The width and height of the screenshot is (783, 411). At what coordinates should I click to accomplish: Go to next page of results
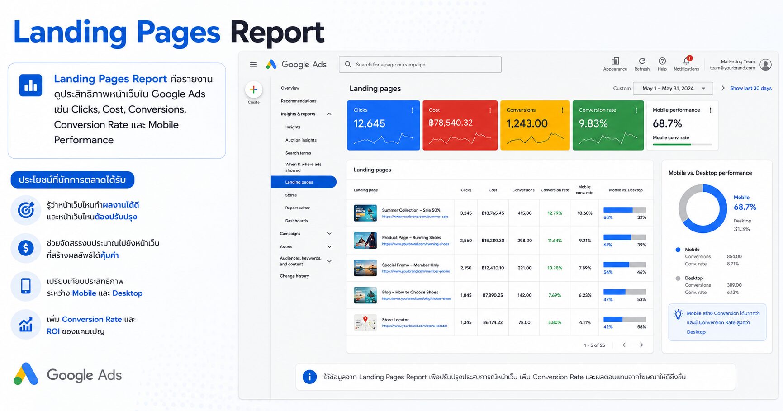coord(641,345)
